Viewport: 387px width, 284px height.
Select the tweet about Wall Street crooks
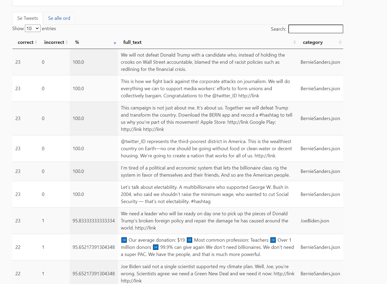[x=203, y=62]
